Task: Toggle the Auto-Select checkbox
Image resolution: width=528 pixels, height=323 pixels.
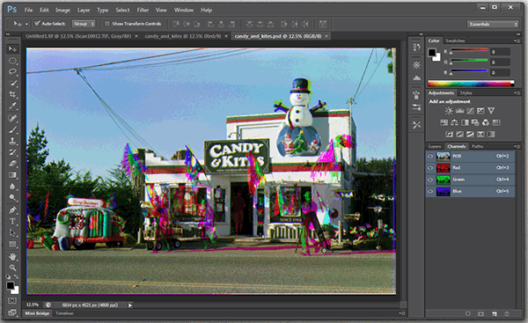Action: coord(37,24)
